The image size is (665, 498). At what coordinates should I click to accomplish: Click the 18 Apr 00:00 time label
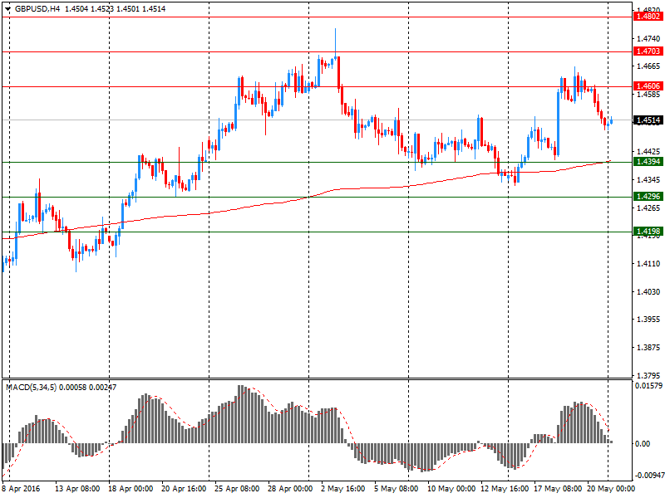pos(131,489)
